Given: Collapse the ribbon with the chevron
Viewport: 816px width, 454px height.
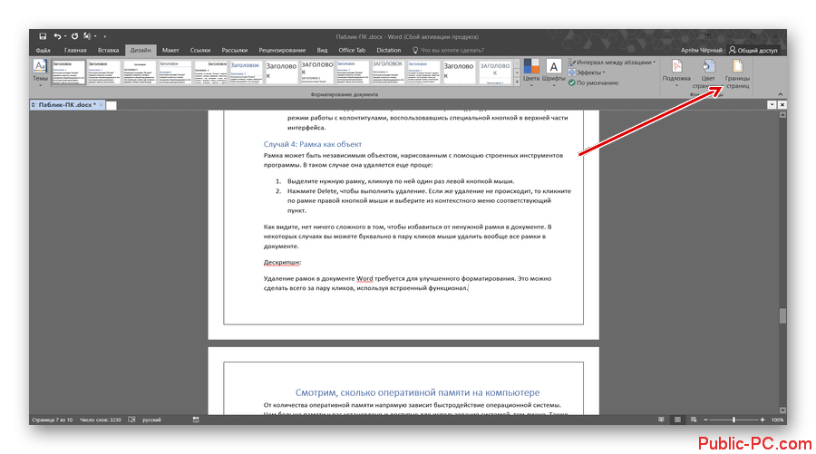Looking at the screenshot, I should [x=780, y=94].
